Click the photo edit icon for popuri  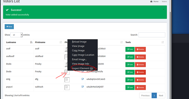tap(83, 87)
